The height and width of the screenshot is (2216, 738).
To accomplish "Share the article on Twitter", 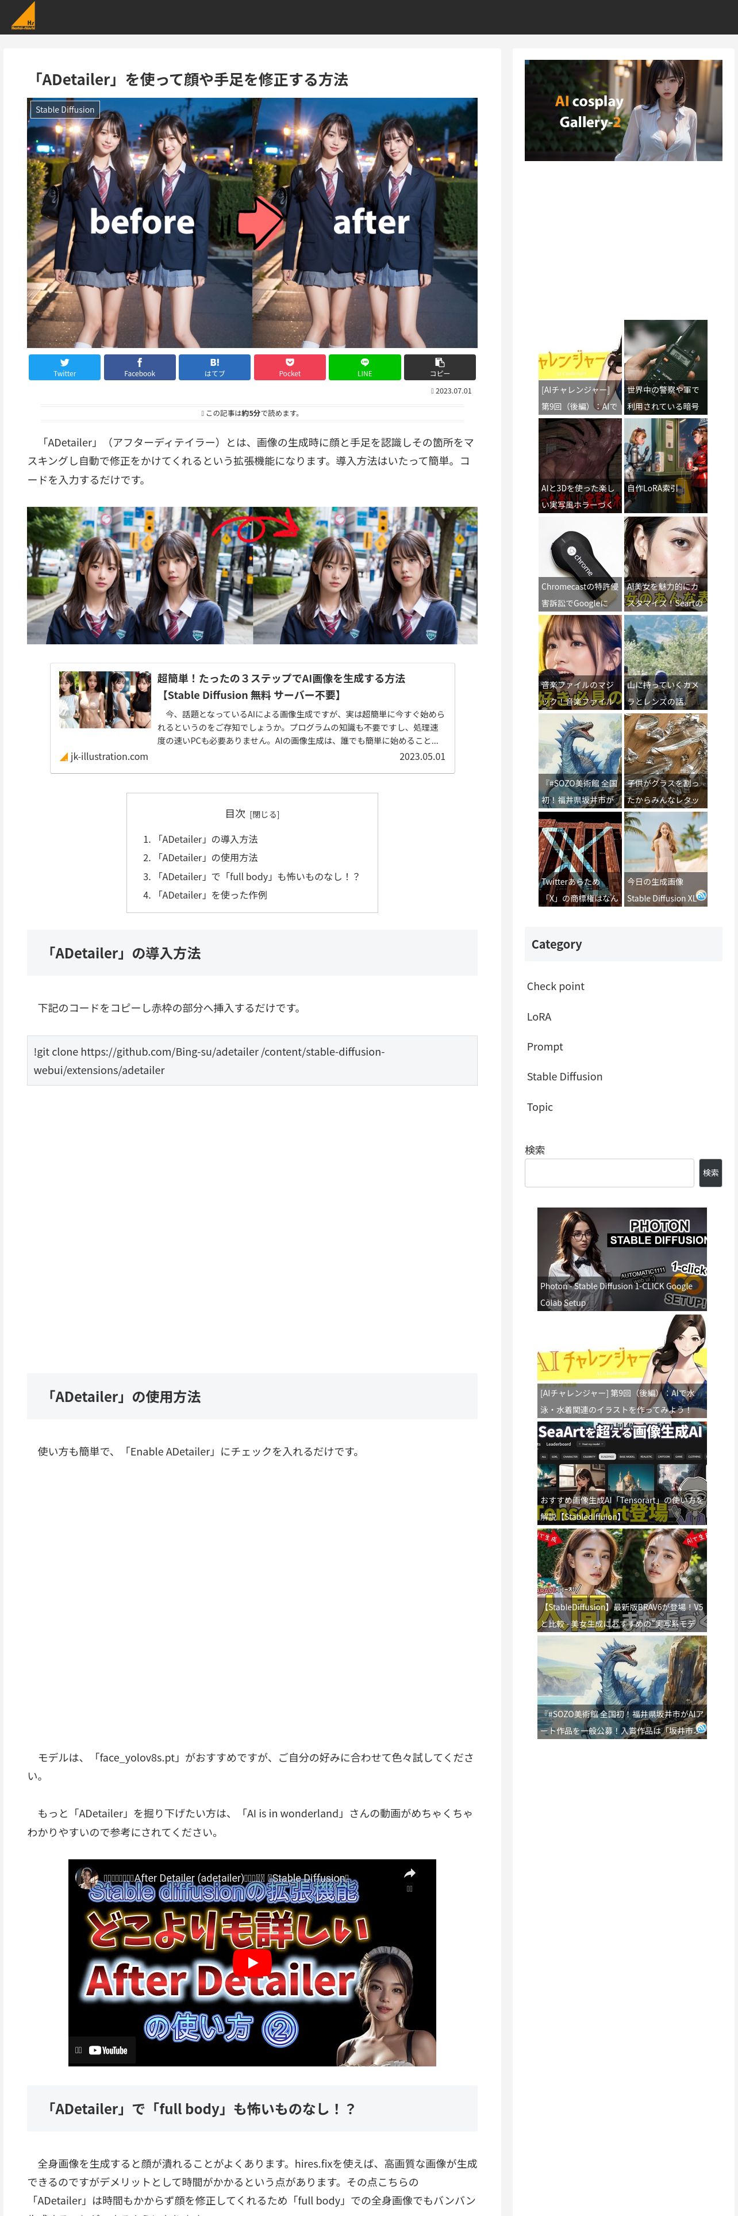I will pyautogui.click(x=64, y=368).
